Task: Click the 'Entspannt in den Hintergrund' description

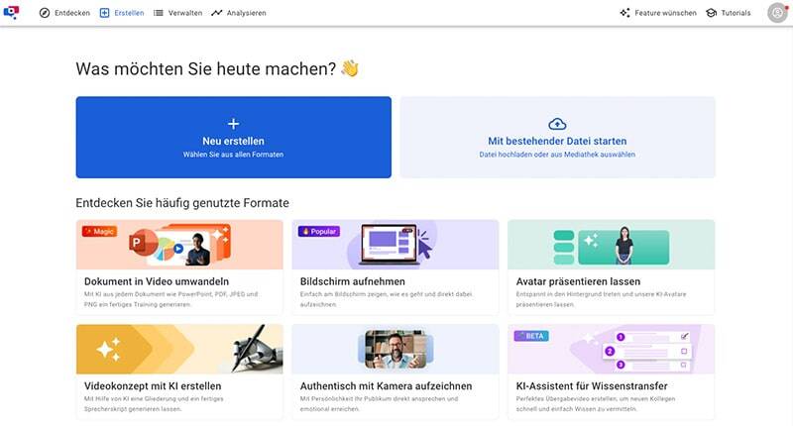Action: coord(601,299)
